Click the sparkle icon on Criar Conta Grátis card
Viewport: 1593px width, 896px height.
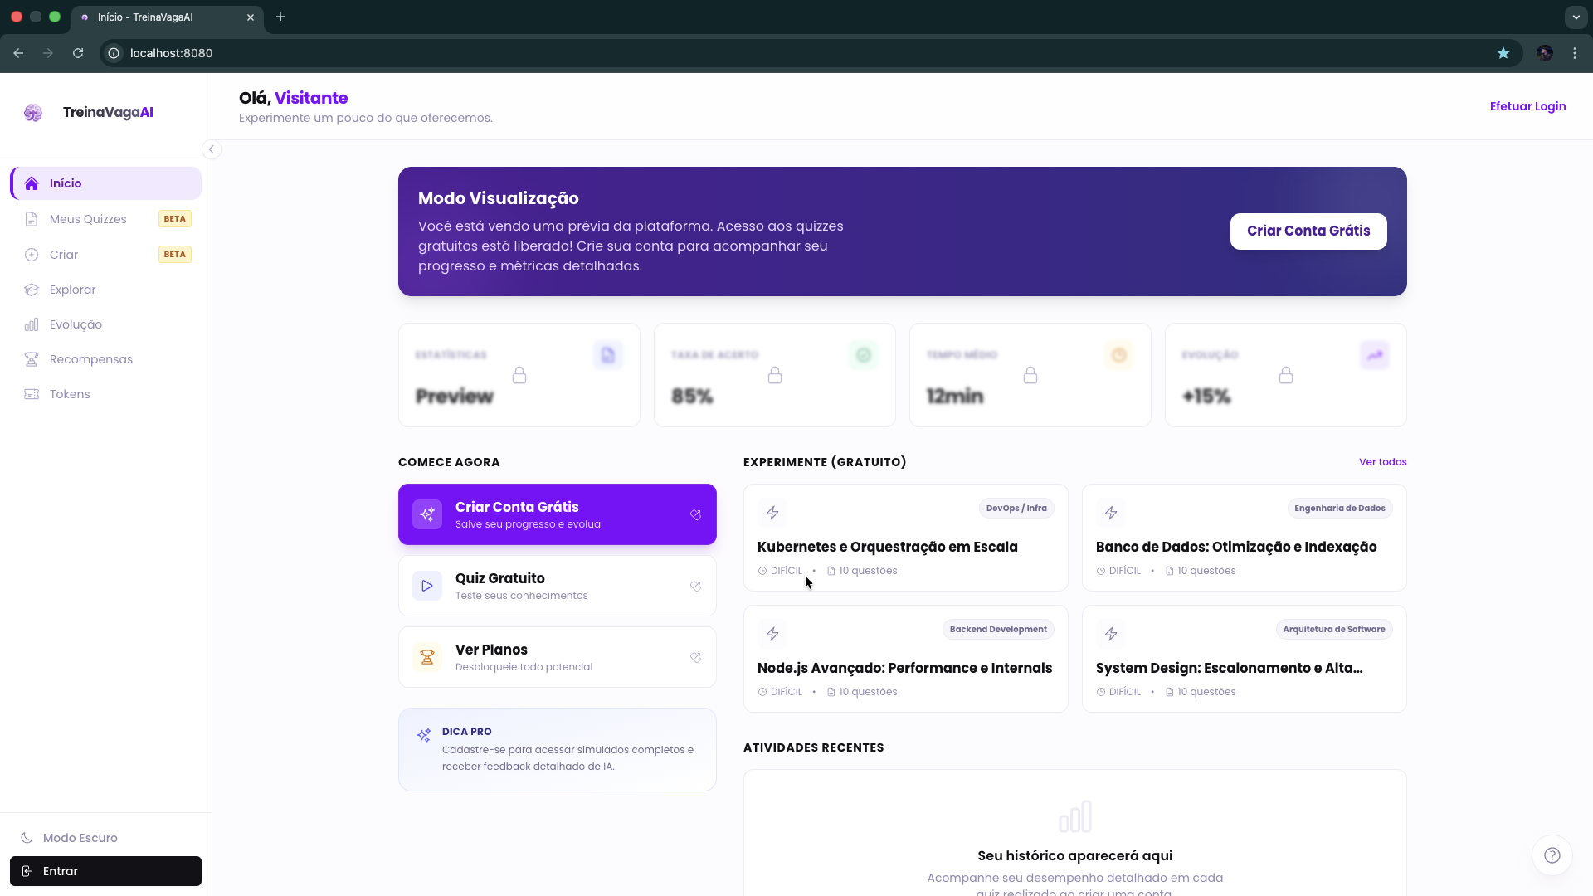click(427, 514)
